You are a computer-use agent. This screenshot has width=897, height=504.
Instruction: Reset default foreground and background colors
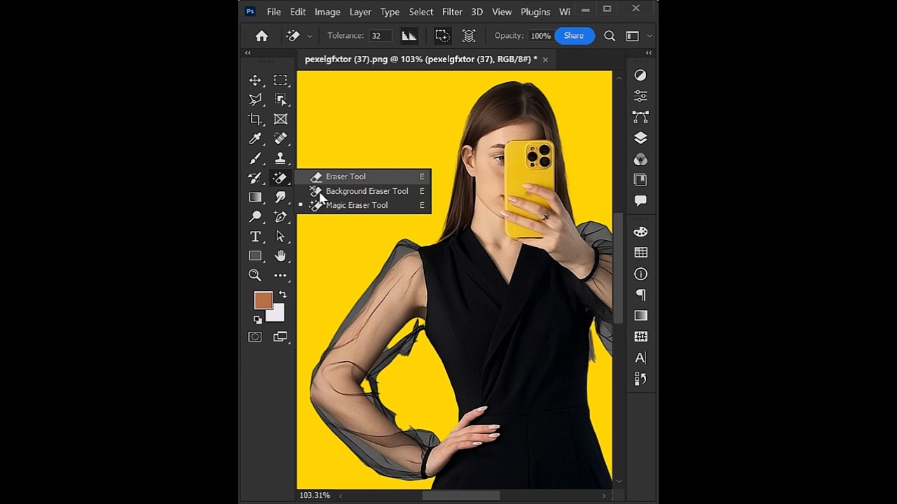(257, 320)
